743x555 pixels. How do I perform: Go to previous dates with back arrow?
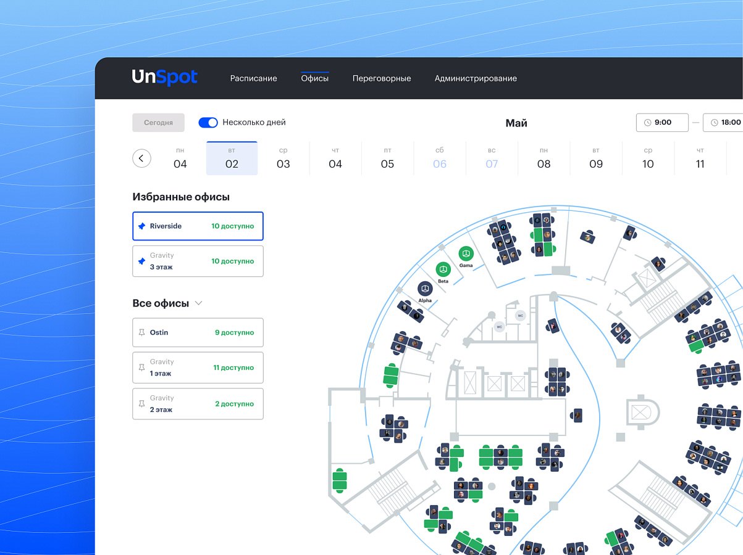[x=141, y=158]
